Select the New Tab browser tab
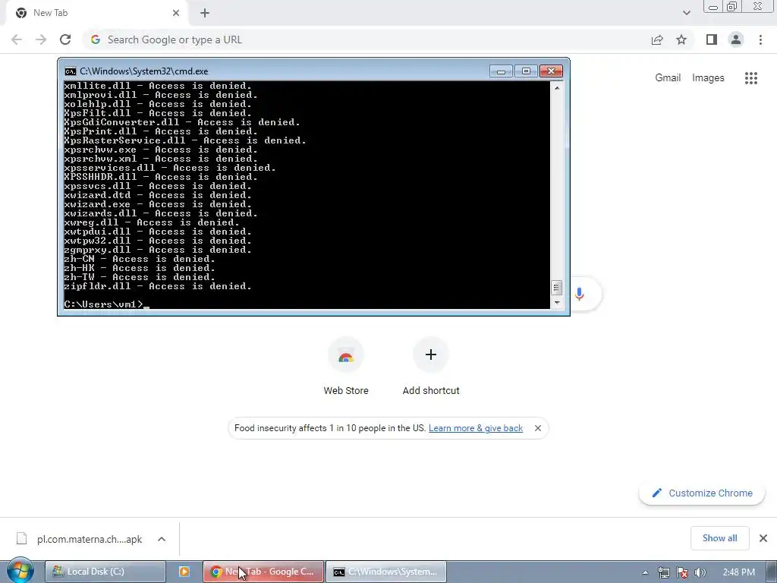The width and height of the screenshot is (777, 583). (x=97, y=13)
